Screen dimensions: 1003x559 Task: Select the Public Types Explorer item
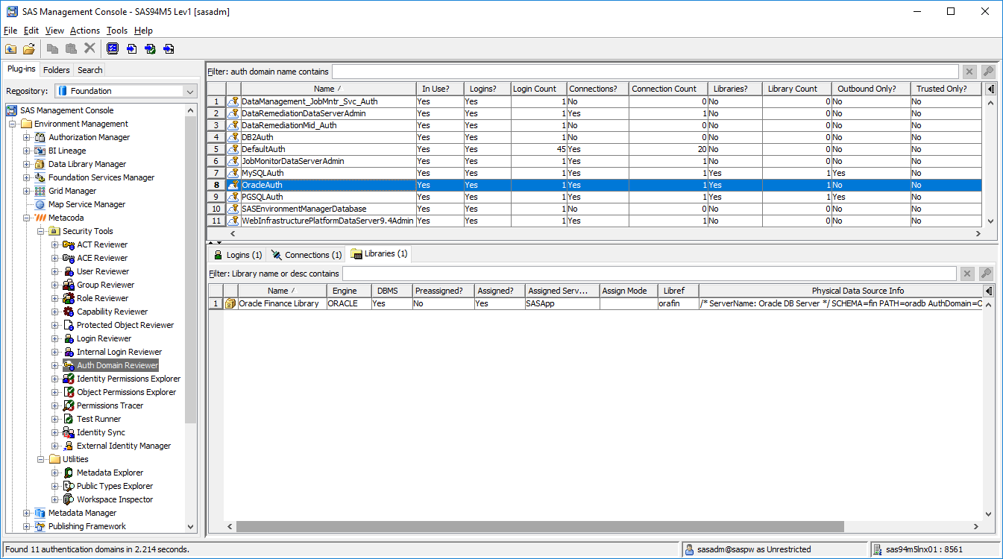(x=115, y=486)
